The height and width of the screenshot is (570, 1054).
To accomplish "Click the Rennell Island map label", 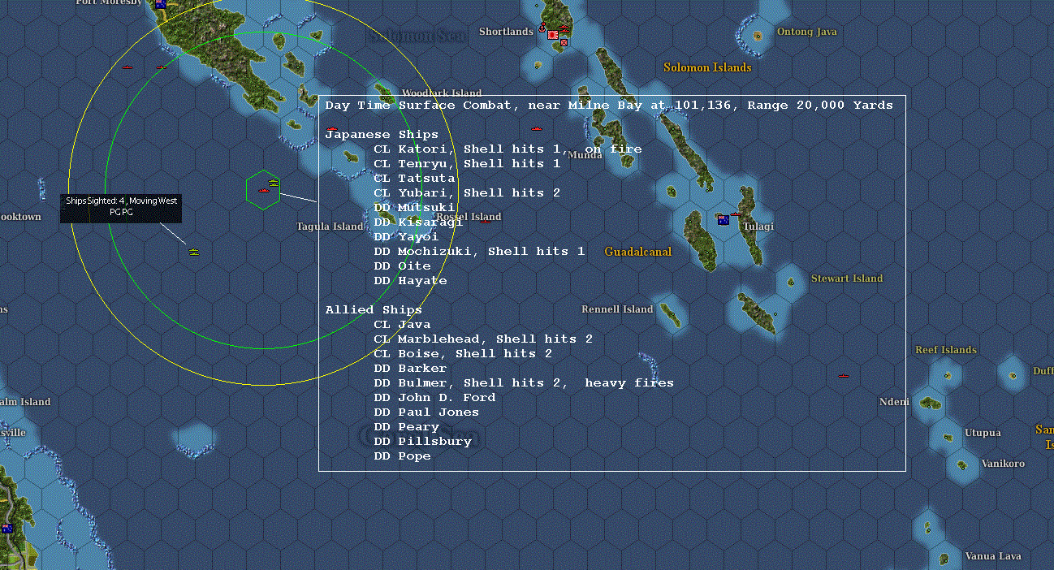I will tap(617, 309).
